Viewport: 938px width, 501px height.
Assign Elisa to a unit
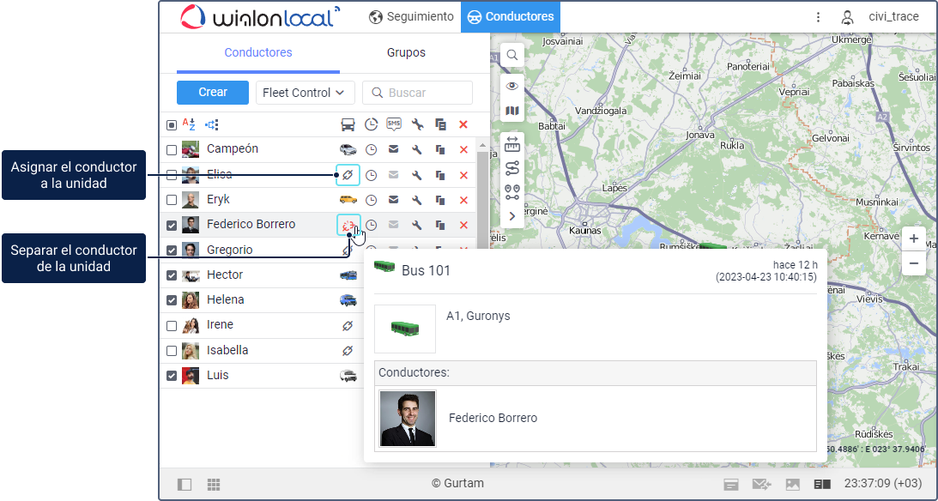348,175
